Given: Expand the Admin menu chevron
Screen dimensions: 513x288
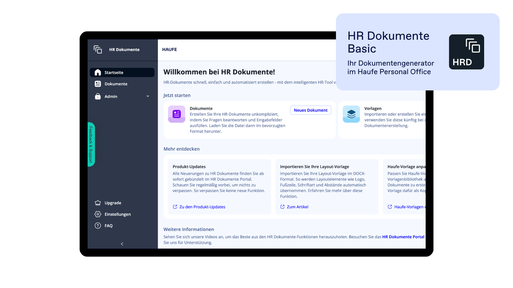Looking at the screenshot, I should point(148,96).
